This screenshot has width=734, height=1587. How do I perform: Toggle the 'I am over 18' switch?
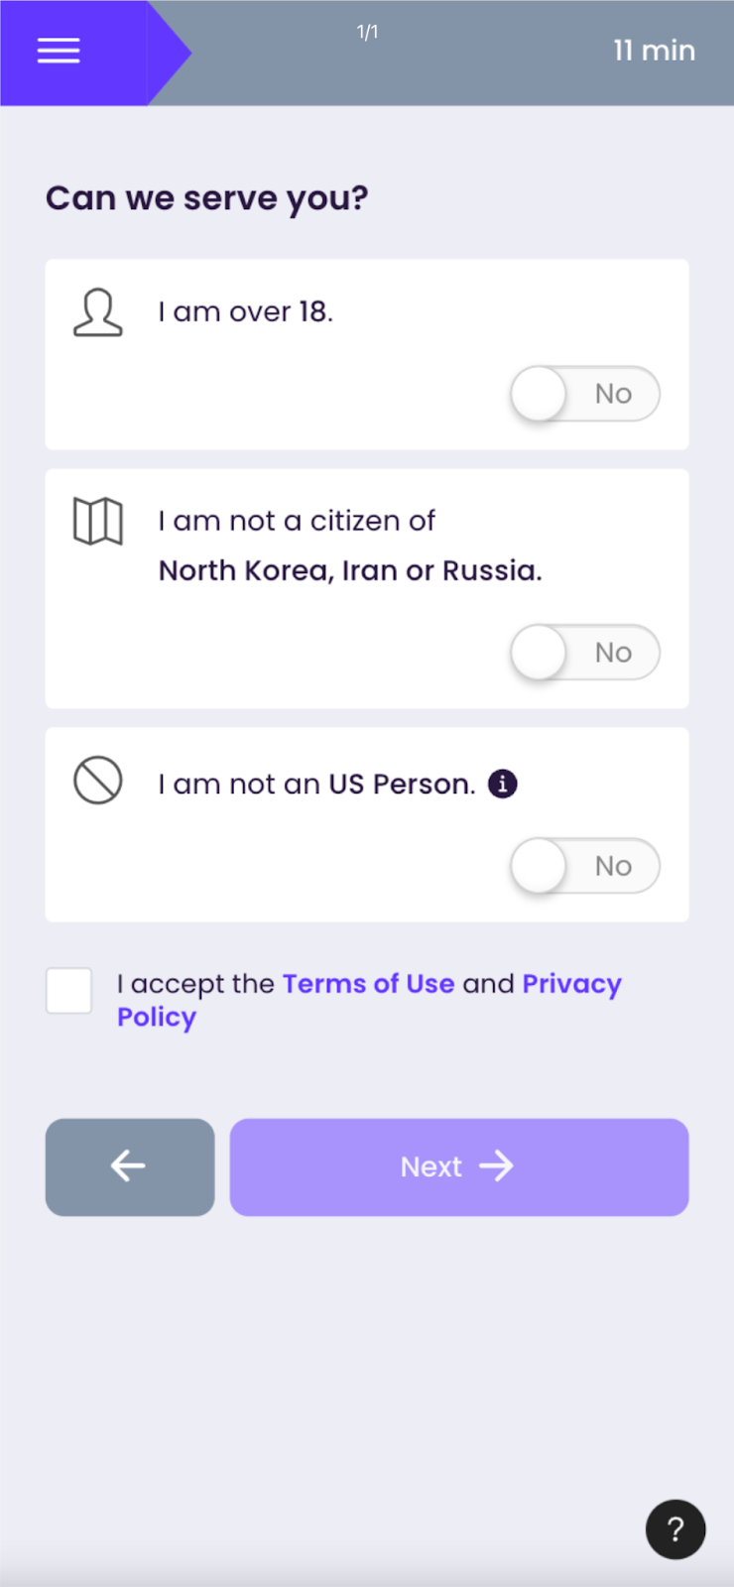[x=584, y=394]
